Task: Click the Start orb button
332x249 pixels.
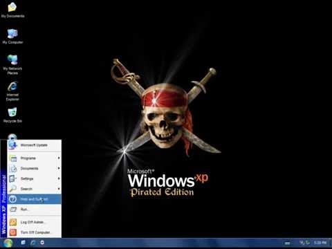Action: 8,243
